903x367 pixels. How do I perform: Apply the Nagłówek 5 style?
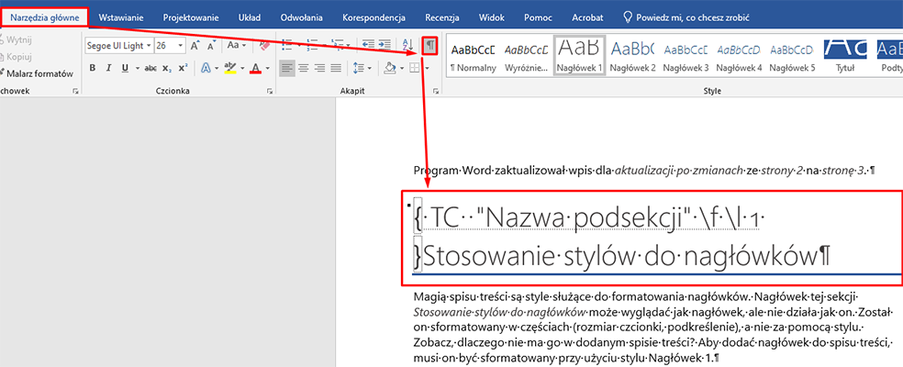point(793,57)
